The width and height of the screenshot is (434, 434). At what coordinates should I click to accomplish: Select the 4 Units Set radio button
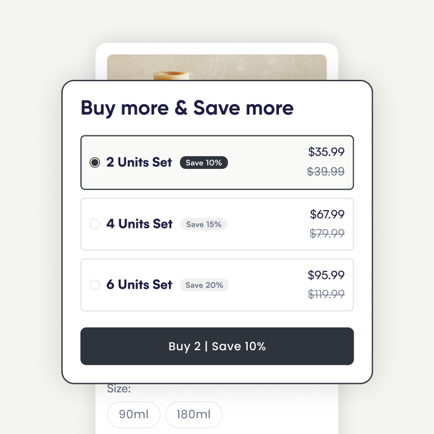[95, 224]
